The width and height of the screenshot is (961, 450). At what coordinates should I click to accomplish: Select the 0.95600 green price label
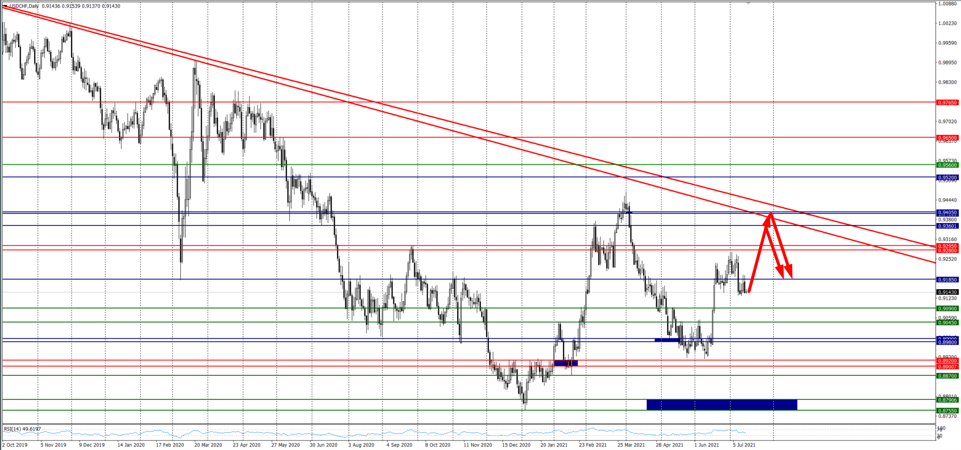click(x=947, y=165)
